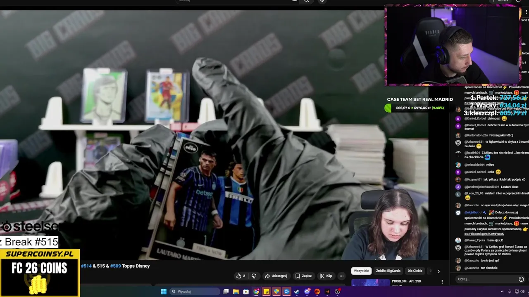
Task: Click @Leon_23_08 username in chat
Action: pyautogui.click(x=474, y=193)
